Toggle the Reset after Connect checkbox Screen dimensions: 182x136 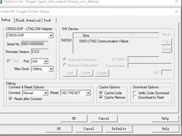coord(11,99)
